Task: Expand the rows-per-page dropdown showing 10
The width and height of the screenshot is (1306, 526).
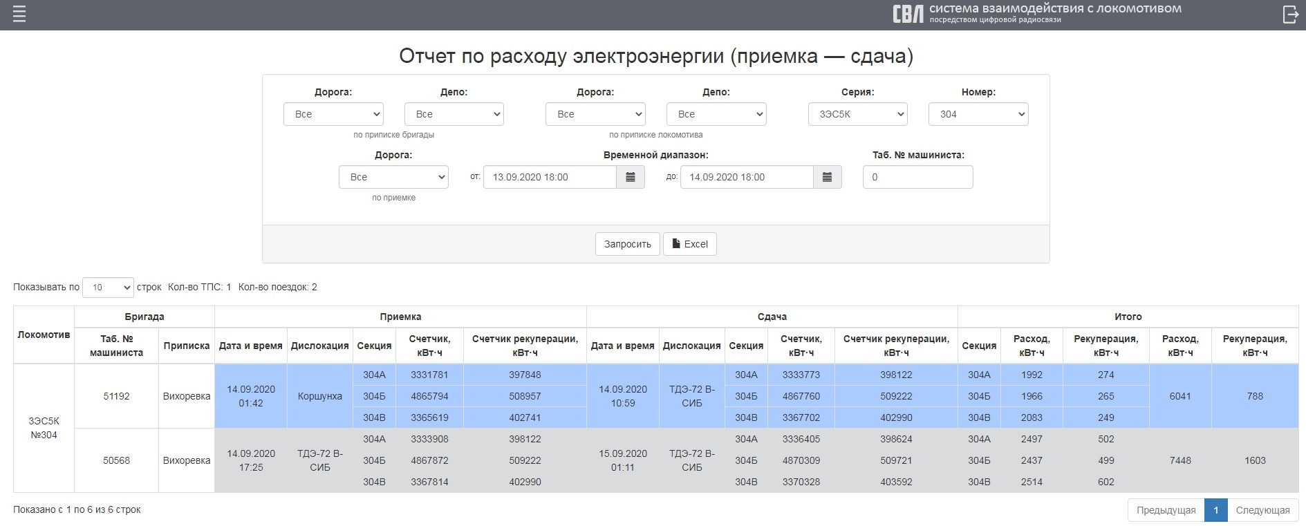Action: (108, 288)
